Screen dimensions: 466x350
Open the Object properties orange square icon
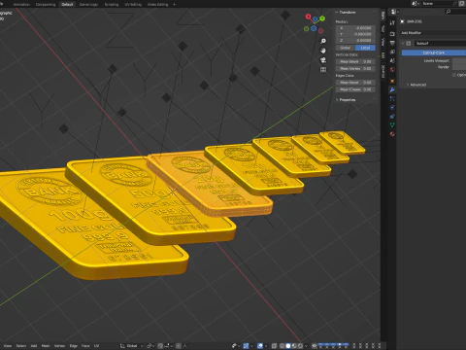392,81
